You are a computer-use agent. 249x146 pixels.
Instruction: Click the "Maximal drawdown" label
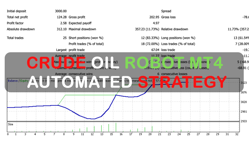(x=82, y=29)
